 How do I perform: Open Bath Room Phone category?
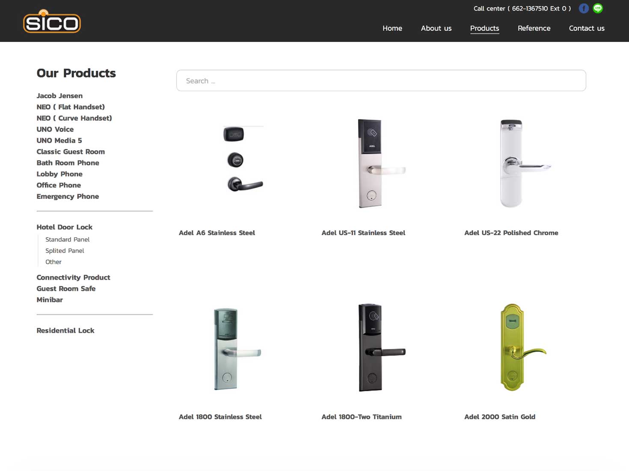pos(68,163)
